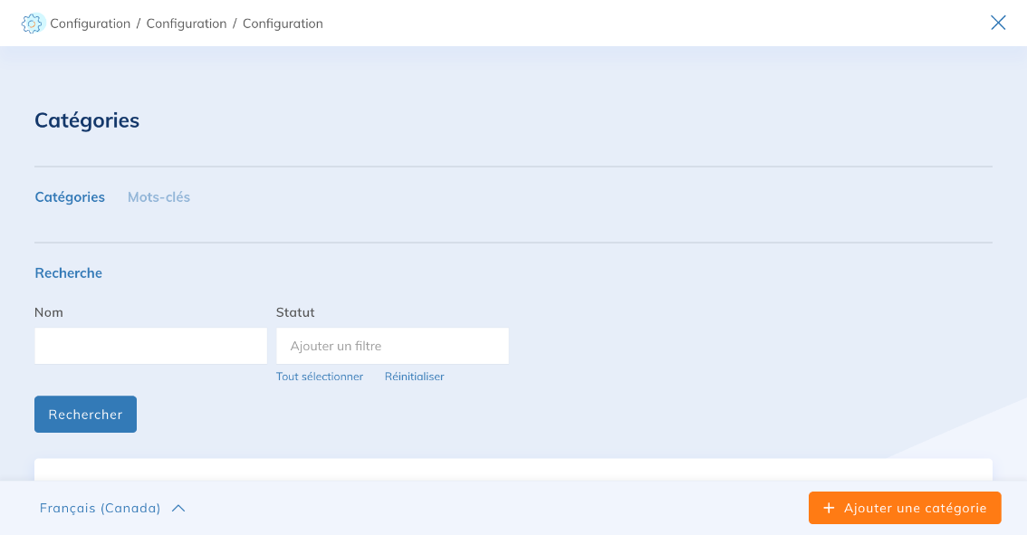Click the Ajouter une catégorie button
This screenshot has height=535, width=1027.
click(905, 508)
